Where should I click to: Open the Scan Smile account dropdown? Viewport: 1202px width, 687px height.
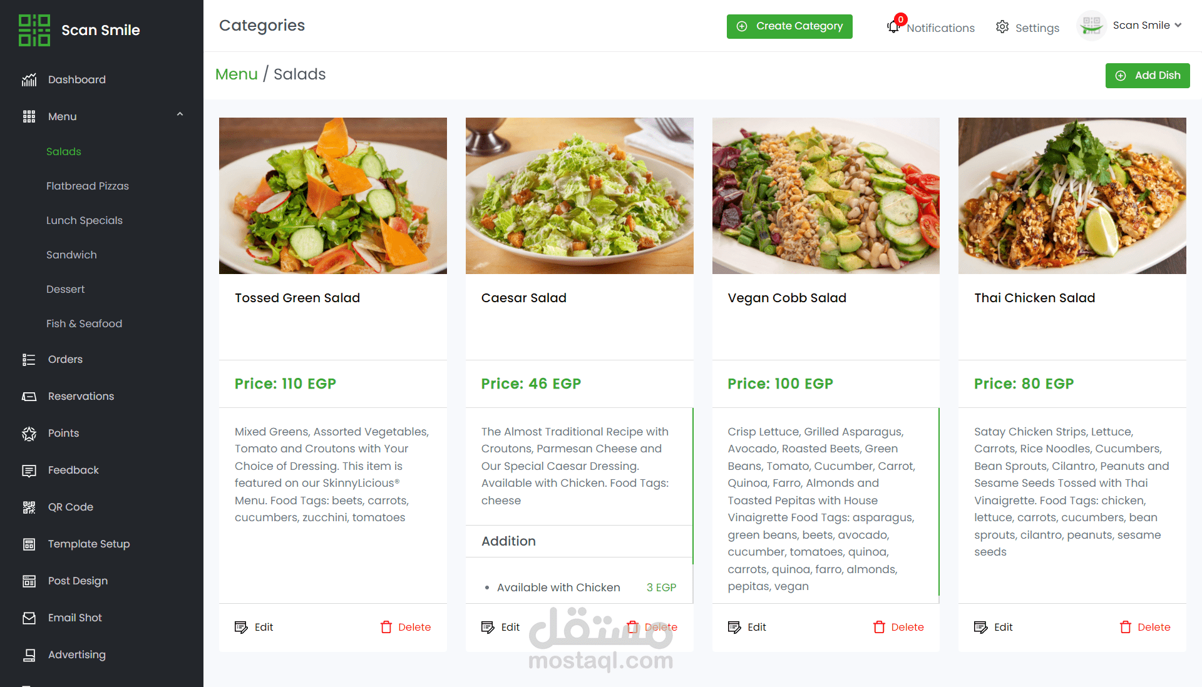tap(1130, 26)
